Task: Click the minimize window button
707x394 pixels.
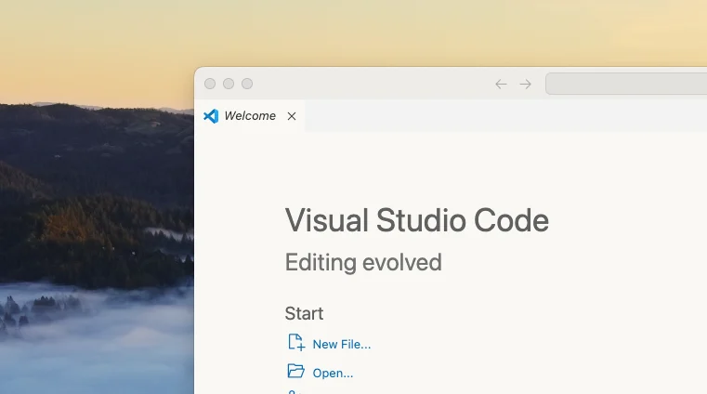Action: [229, 84]
